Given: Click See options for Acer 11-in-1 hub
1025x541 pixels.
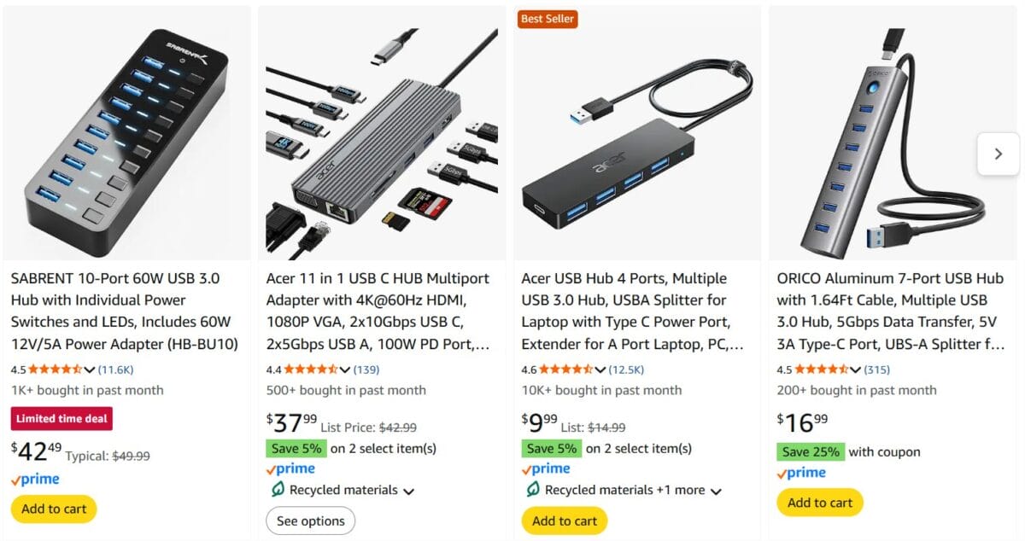Looking at the screenshot, I should click(x=310, y=521).
